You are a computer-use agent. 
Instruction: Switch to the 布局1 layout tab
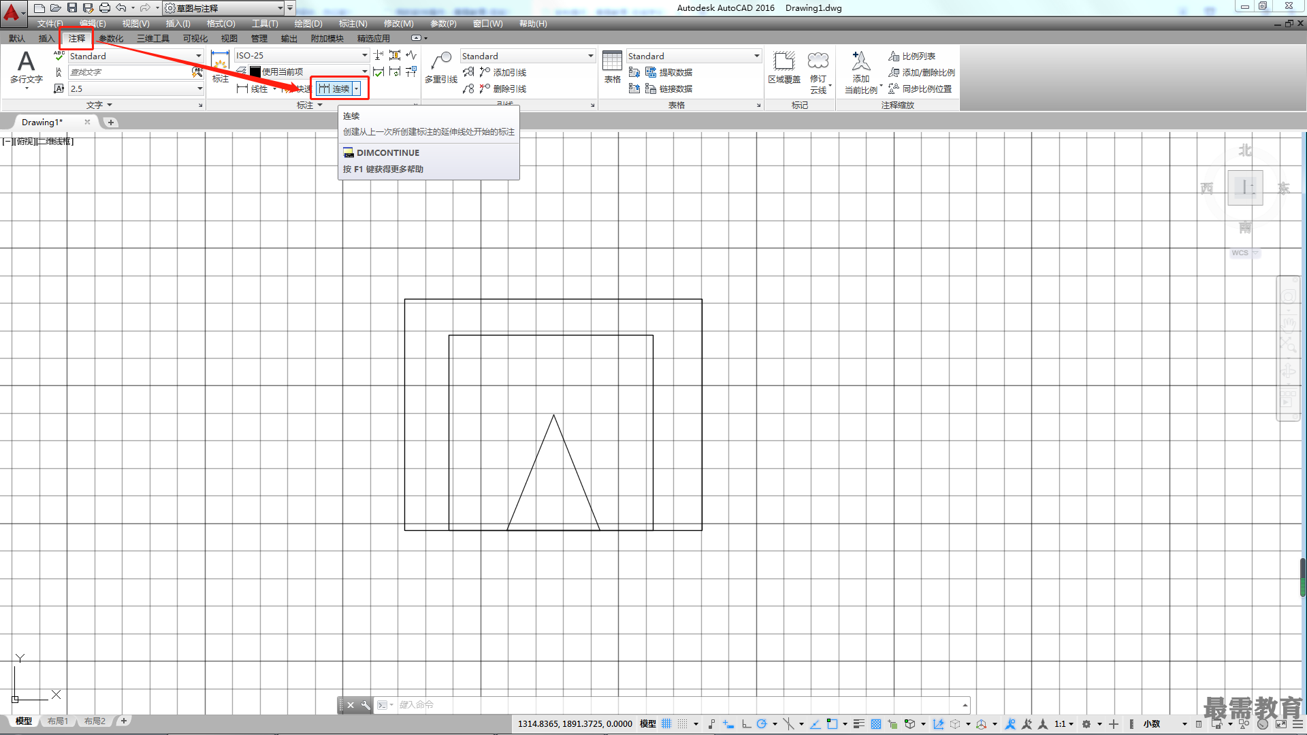(58, 721)
